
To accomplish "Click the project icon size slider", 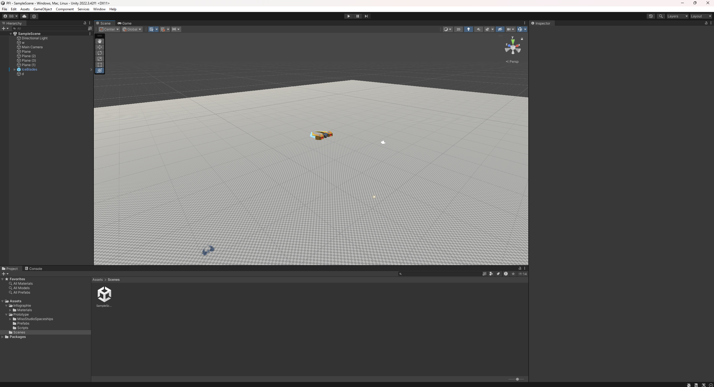I will click(x=517, y=379).
